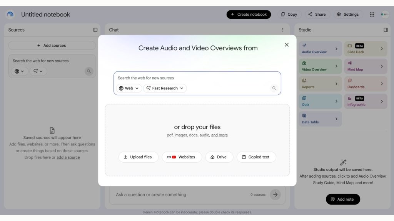Collapse the Studio panel icon

point(386,30)
